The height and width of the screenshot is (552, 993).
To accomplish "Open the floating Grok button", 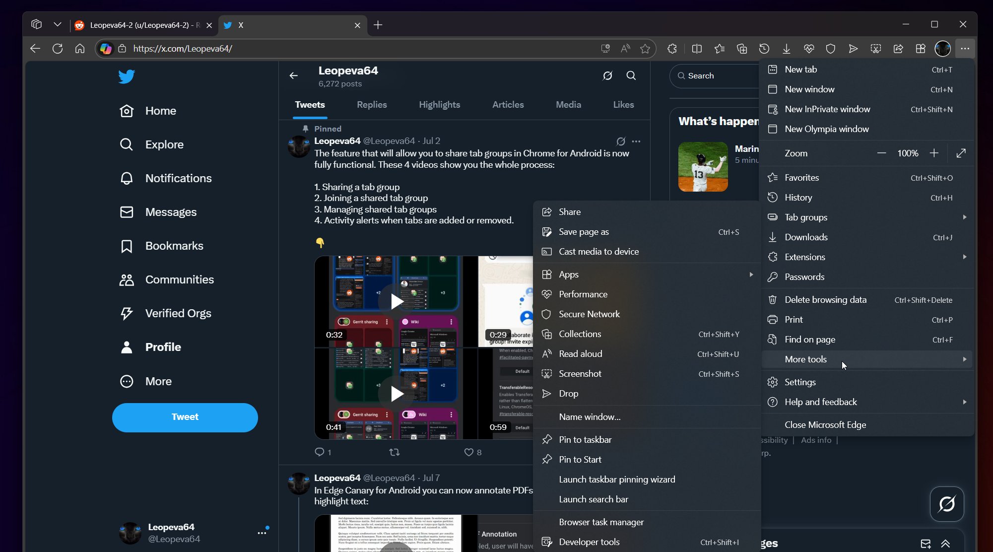I will [947, 504].
